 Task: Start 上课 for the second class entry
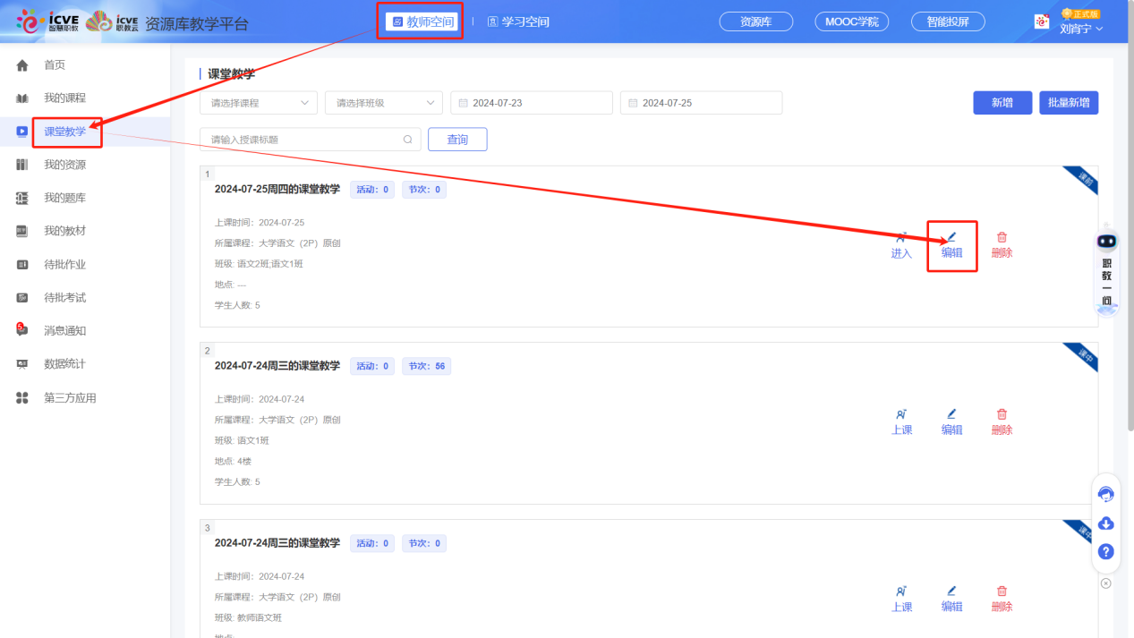(901, 421)
